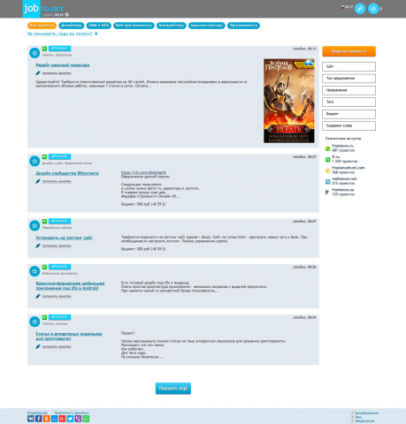Share page via Viber icon
This screenshot has height=424, width=406.
click(x=78, y=419)
